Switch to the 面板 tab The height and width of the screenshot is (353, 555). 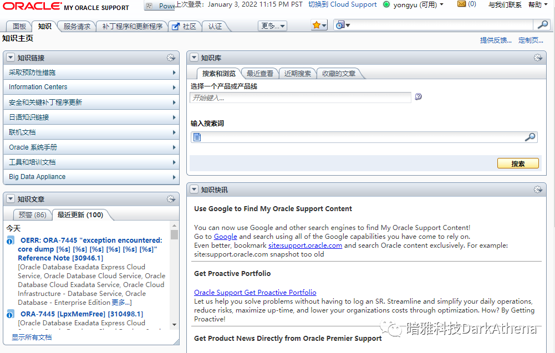[x=19, y=27]
